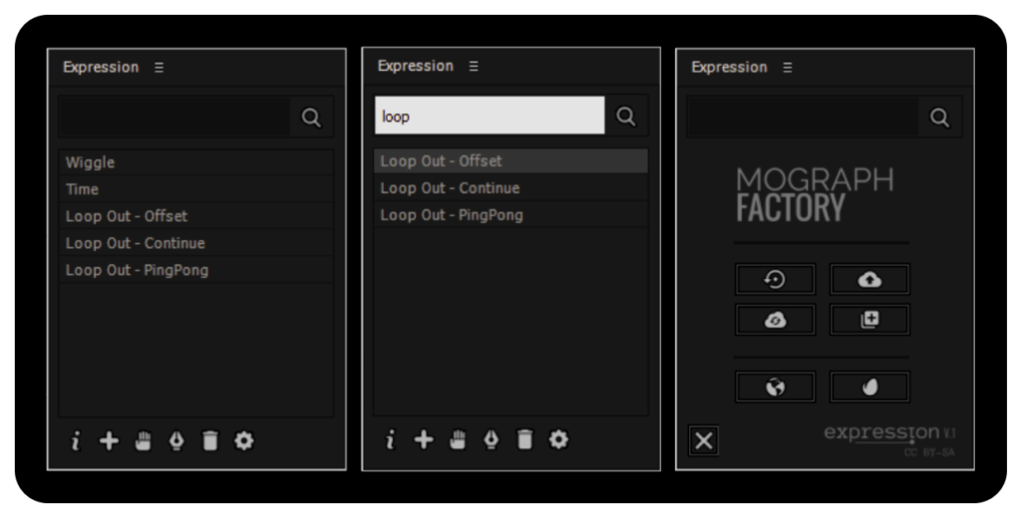The width and height of the screenshot is (1021, 518).
Task: Click the cloud upload button
Action: point(869,280)
